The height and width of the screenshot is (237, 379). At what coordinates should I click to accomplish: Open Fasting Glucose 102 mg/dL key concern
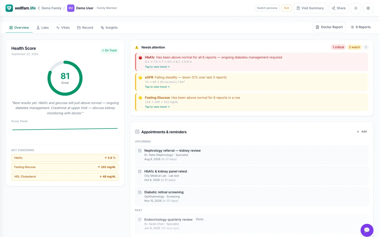click(x=65, y=167)
